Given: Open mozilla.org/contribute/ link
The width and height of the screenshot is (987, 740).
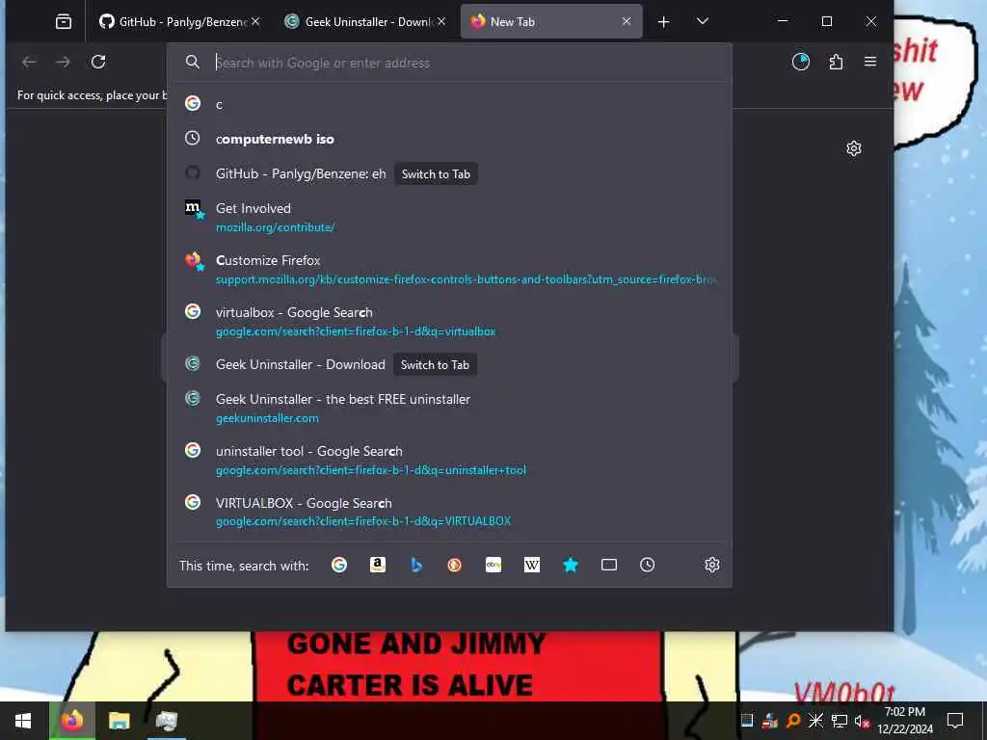Looking at the screenshot, I should point(275,227).
